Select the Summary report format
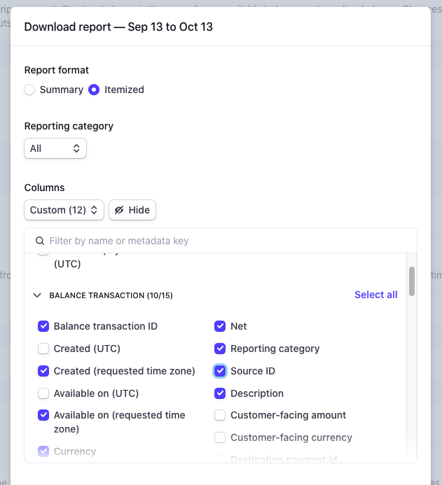442x485 pixels. [29, 90]
